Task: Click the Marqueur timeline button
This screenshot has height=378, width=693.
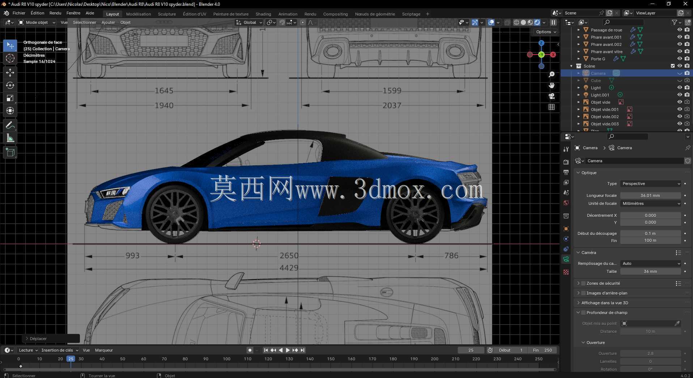Action: click(104, 350)
